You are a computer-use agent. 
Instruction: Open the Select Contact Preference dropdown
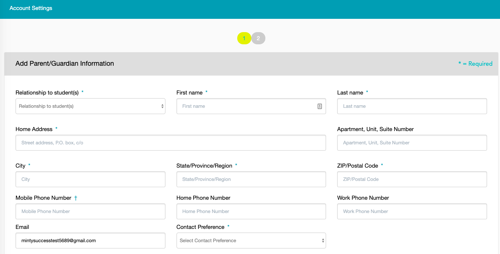coord(251,240)
